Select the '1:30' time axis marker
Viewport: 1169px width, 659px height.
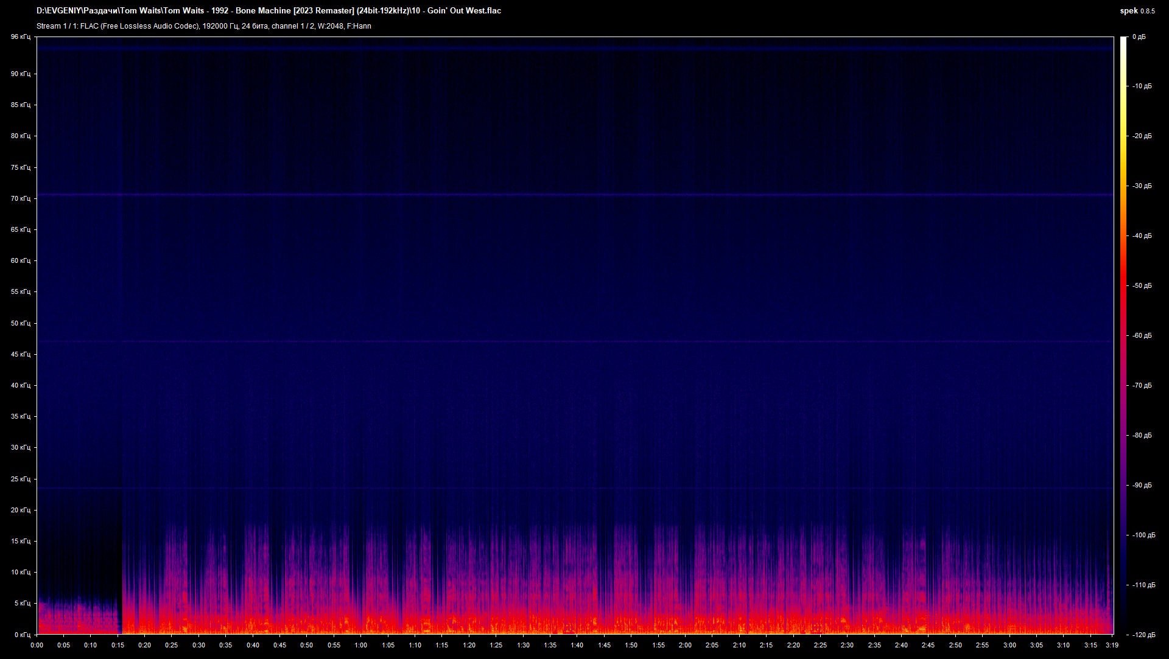[x=523, y=645]
